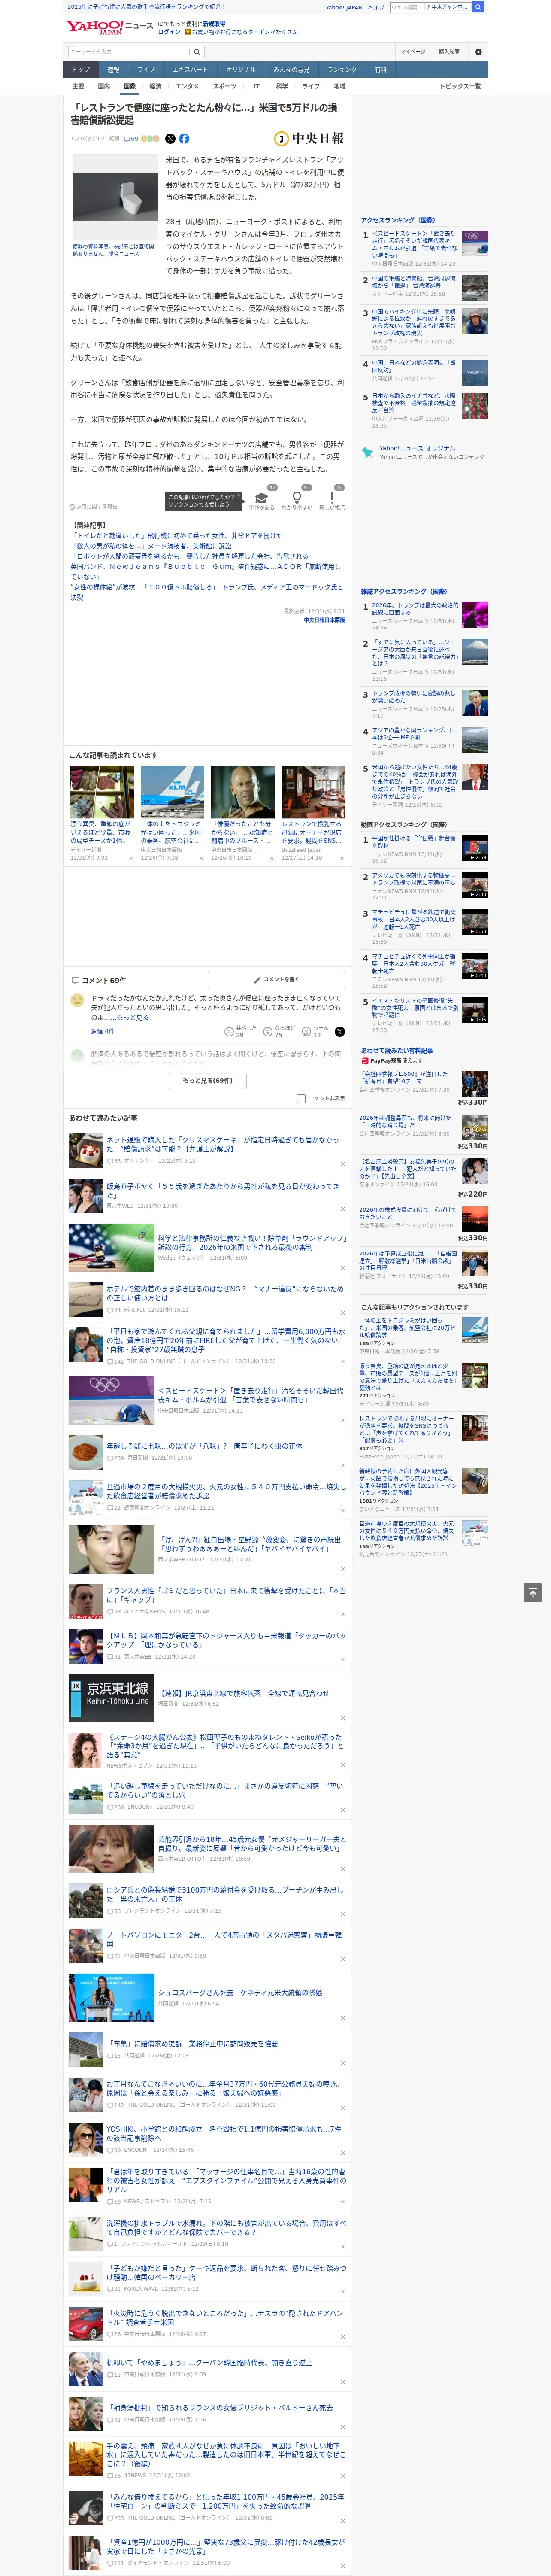Share article on X
This screenshot has width=551, height=2576.
[170, 139]
